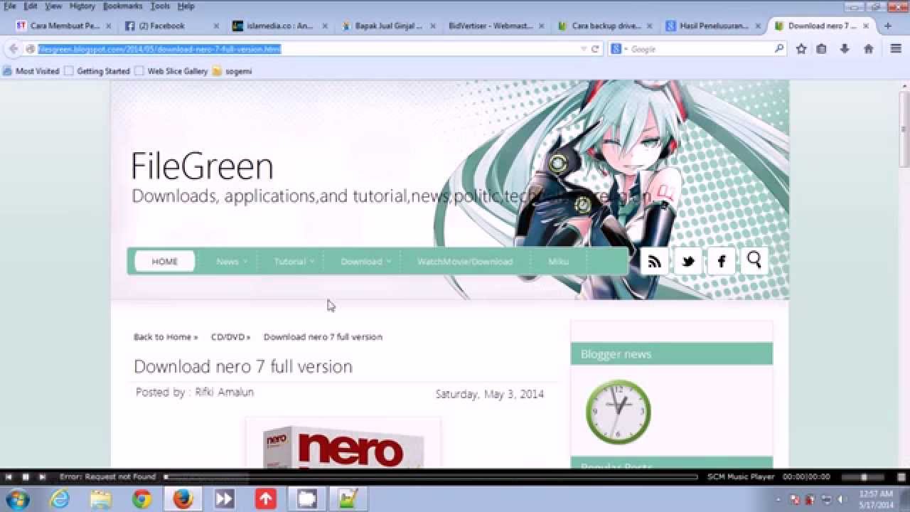Click the browser Back arrow
This screenshot has width=910, height=512.
tap(14, 49)
